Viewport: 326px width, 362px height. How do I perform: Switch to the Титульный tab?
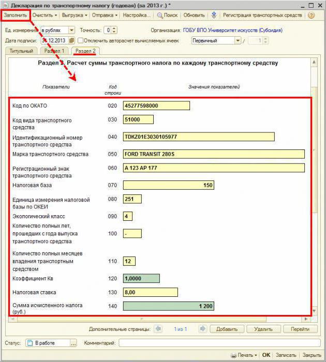point(21,51)
